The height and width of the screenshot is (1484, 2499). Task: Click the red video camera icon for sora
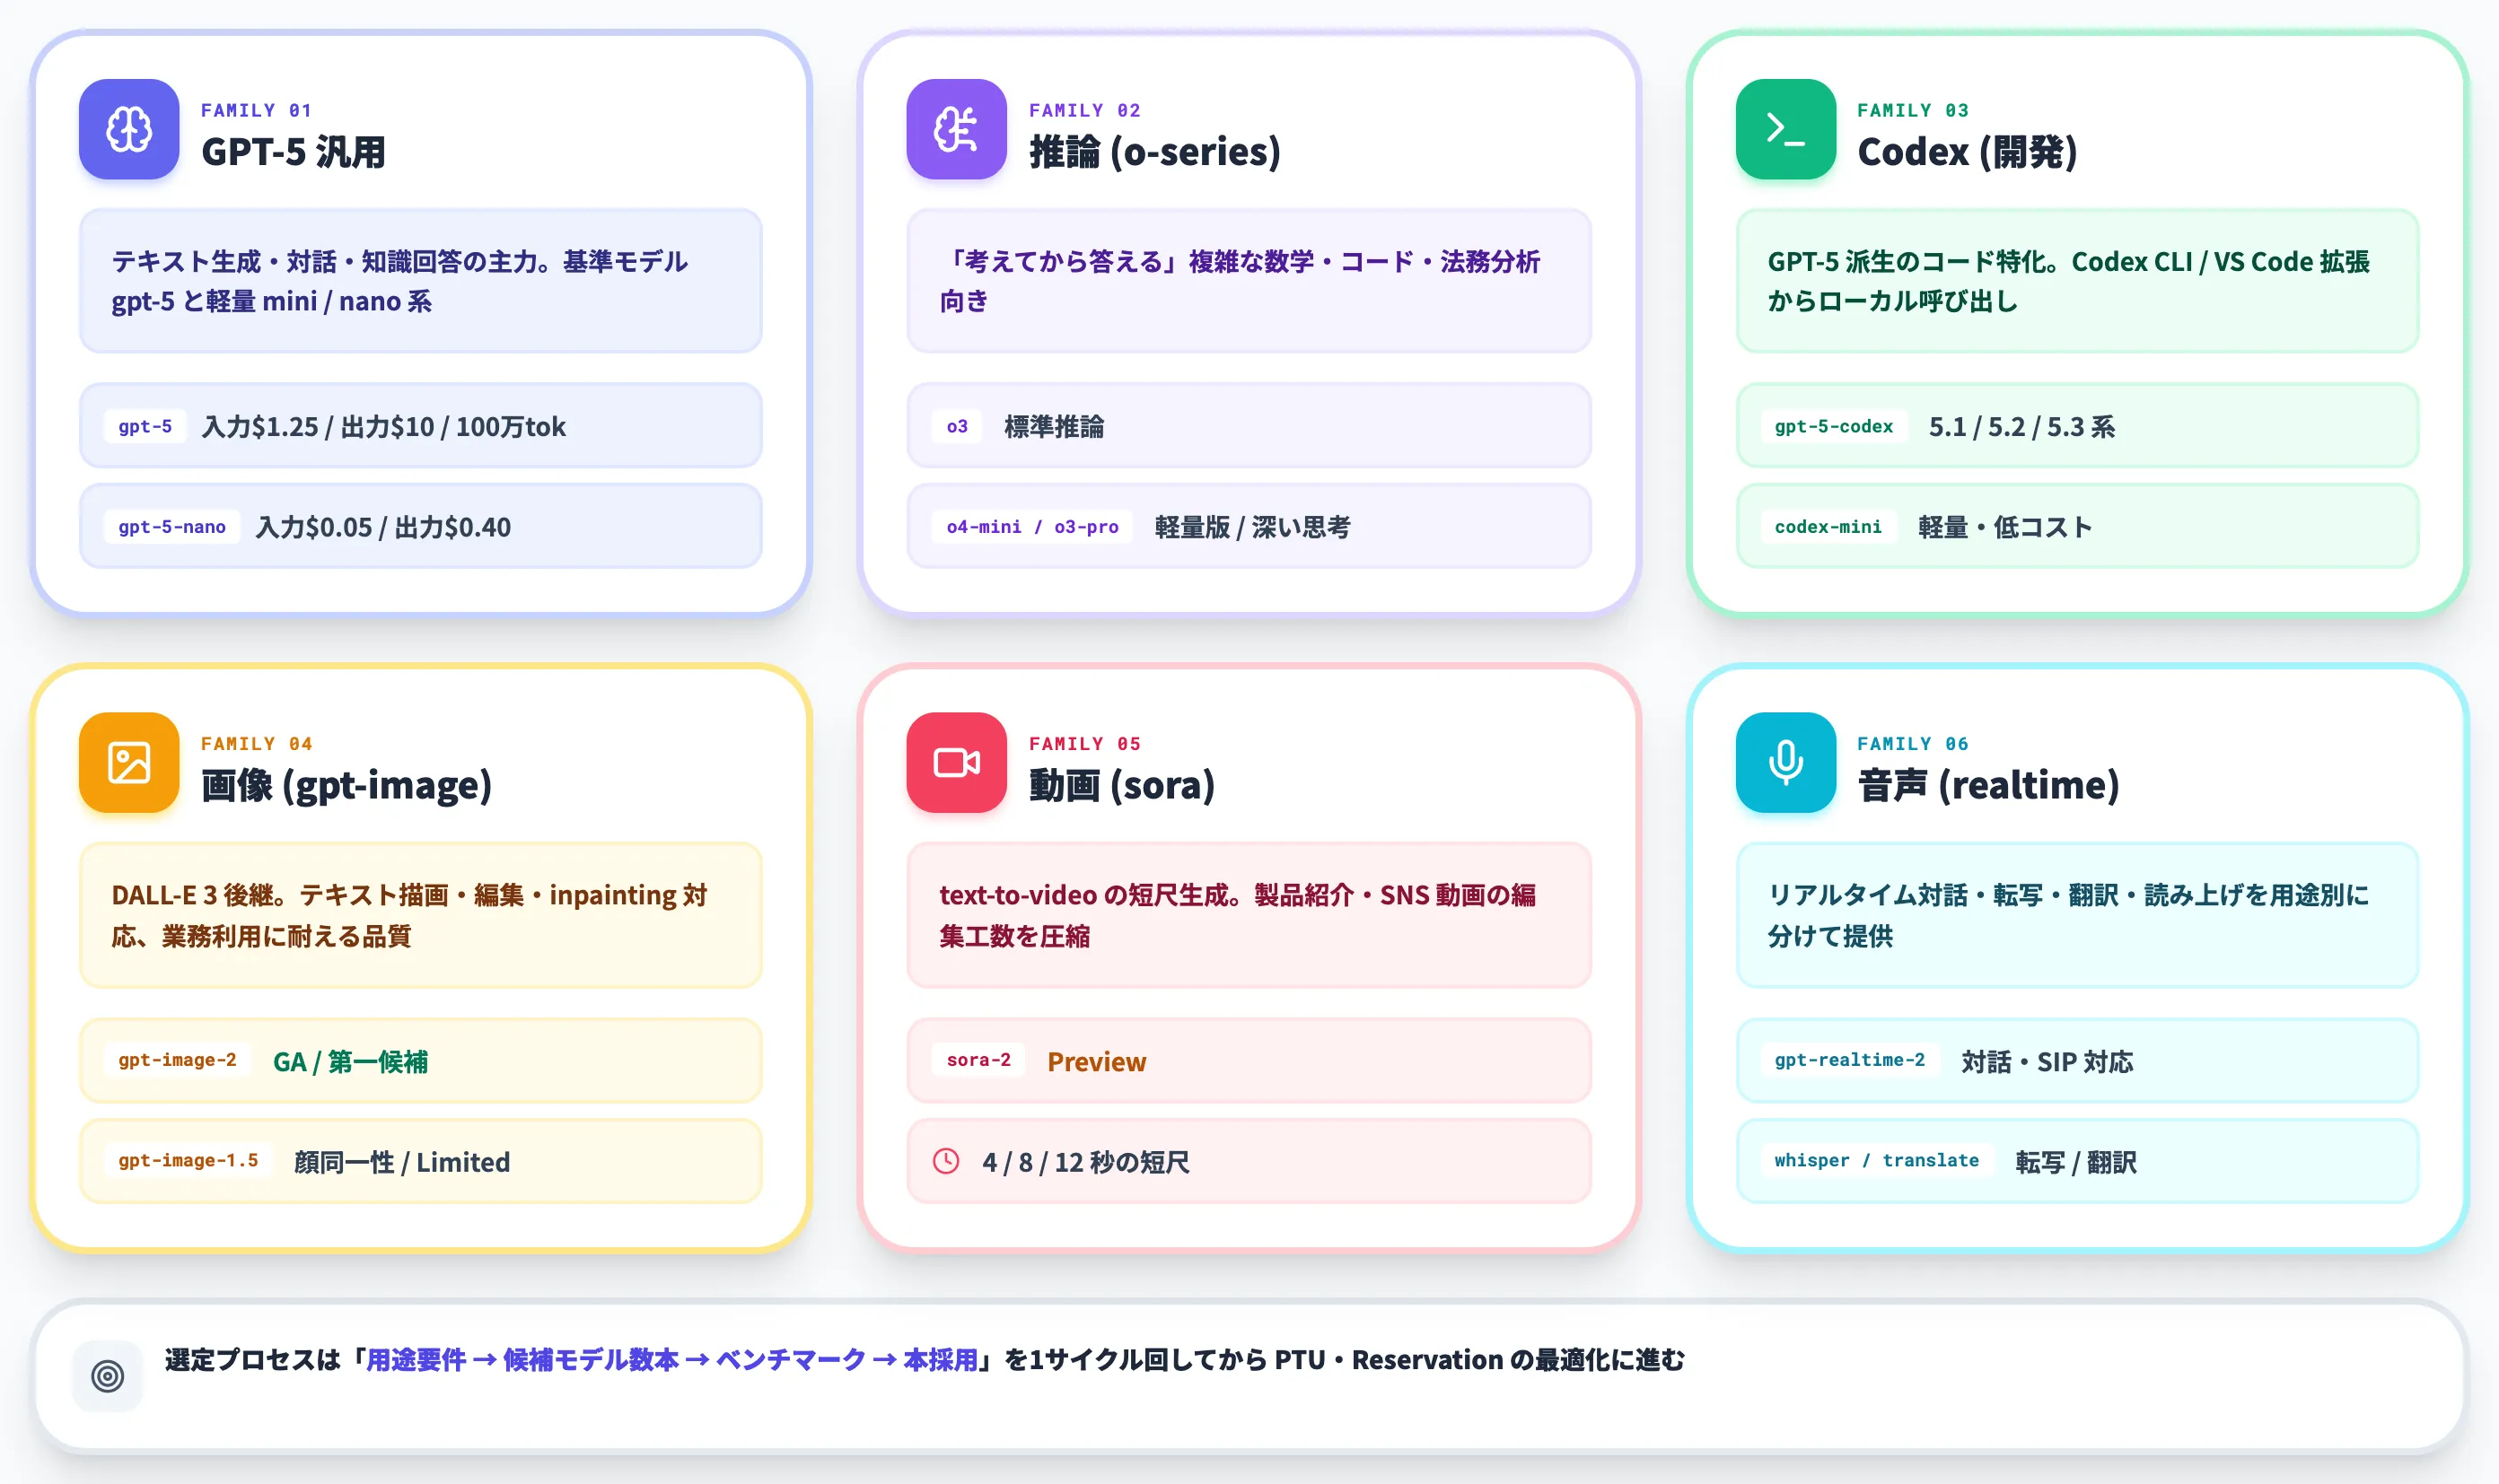(x=956, y=762)
